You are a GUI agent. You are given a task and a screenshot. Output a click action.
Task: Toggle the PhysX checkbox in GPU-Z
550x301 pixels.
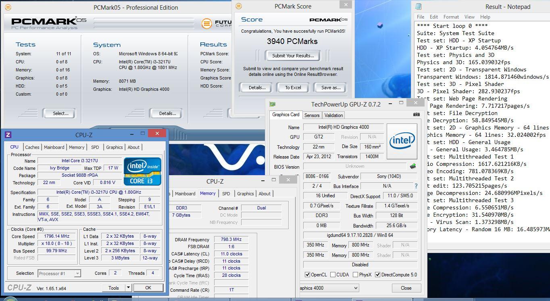pos(355,275)
